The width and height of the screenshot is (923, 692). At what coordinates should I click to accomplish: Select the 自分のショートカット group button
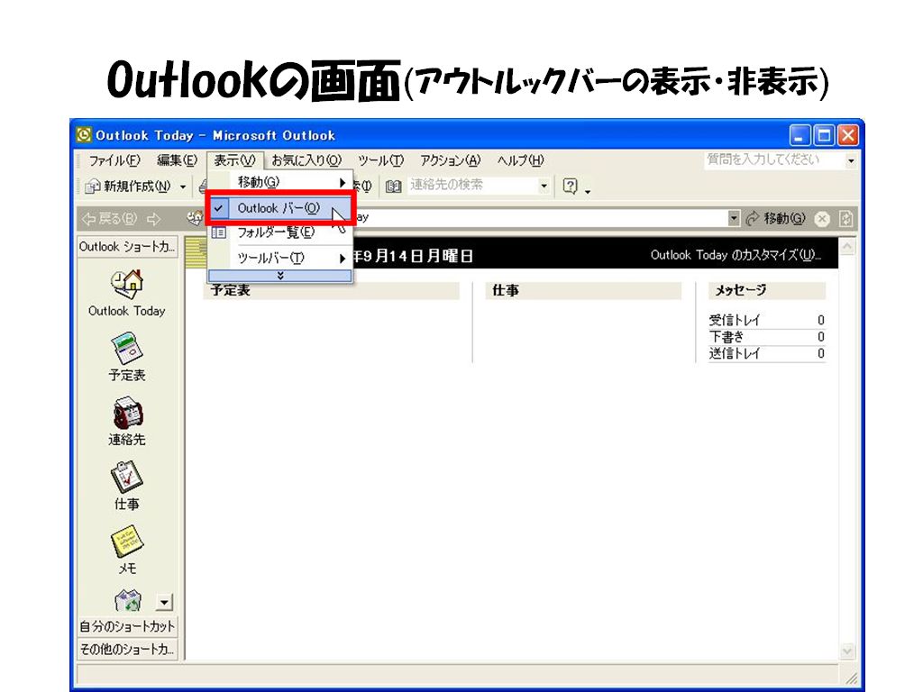pos(127,626)
